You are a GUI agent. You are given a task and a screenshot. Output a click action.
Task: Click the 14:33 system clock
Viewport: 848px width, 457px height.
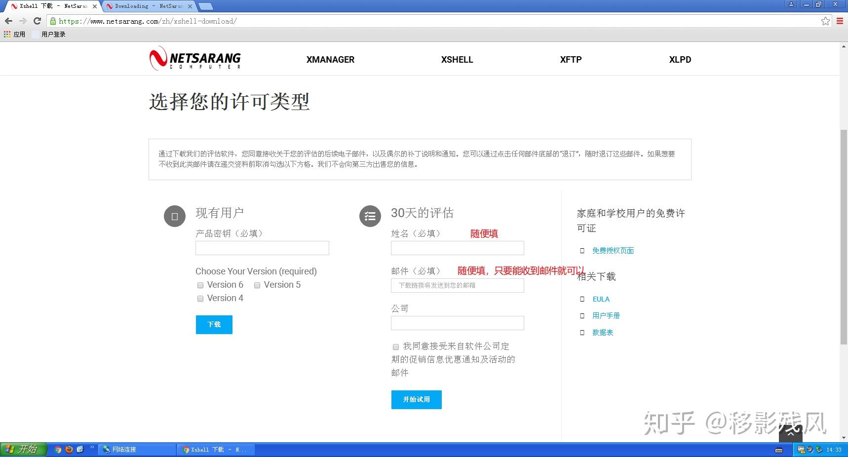(x=834, y=450)
